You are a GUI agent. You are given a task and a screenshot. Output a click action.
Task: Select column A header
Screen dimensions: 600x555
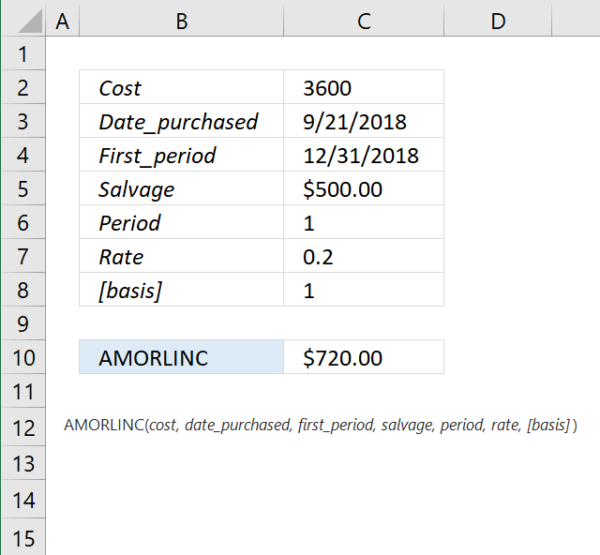(63, 21)
